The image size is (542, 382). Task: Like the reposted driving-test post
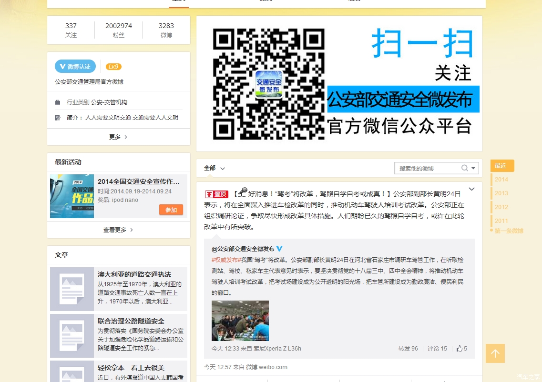[462, 349]
